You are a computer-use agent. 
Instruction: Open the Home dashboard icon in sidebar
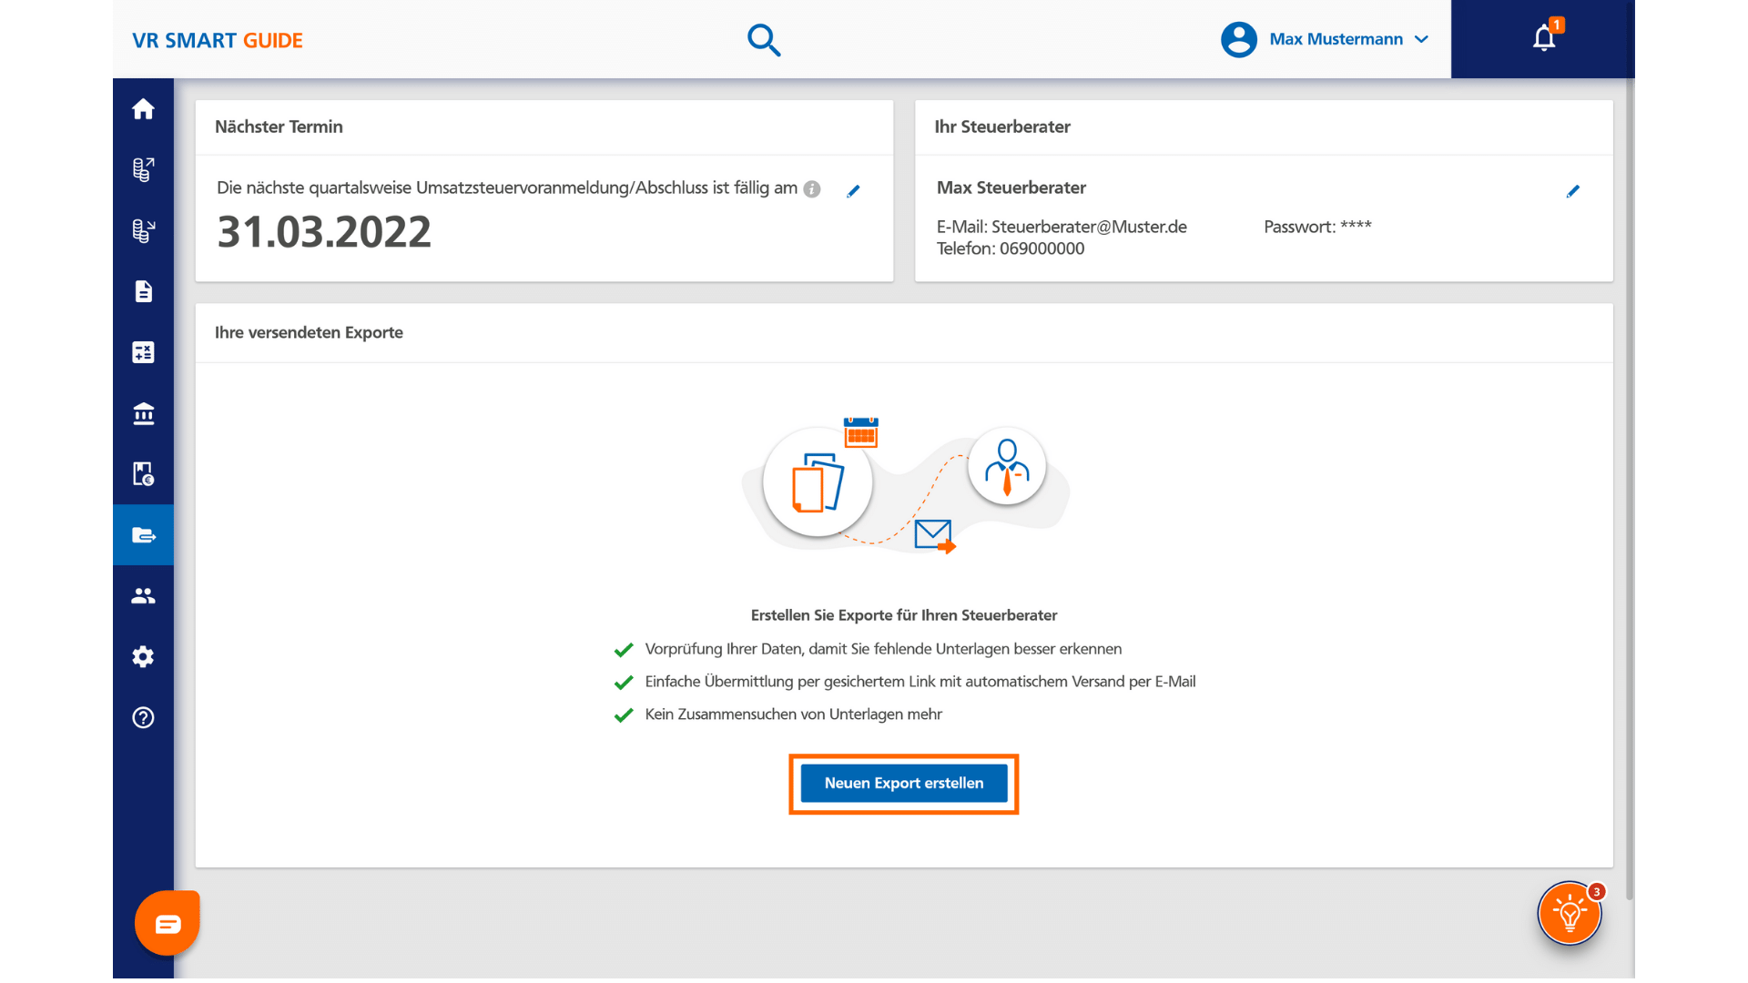coord(143,109)
